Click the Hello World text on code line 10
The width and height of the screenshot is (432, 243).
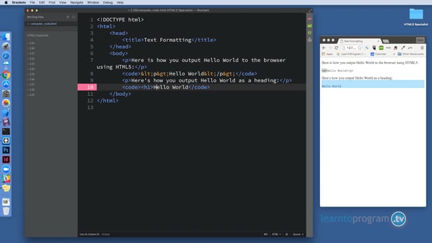(x=171, y=87)
